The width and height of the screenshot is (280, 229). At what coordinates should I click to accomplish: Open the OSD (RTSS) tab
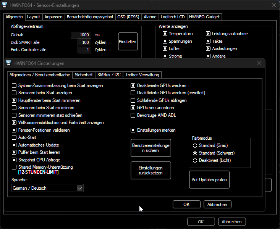click(128, 17)
